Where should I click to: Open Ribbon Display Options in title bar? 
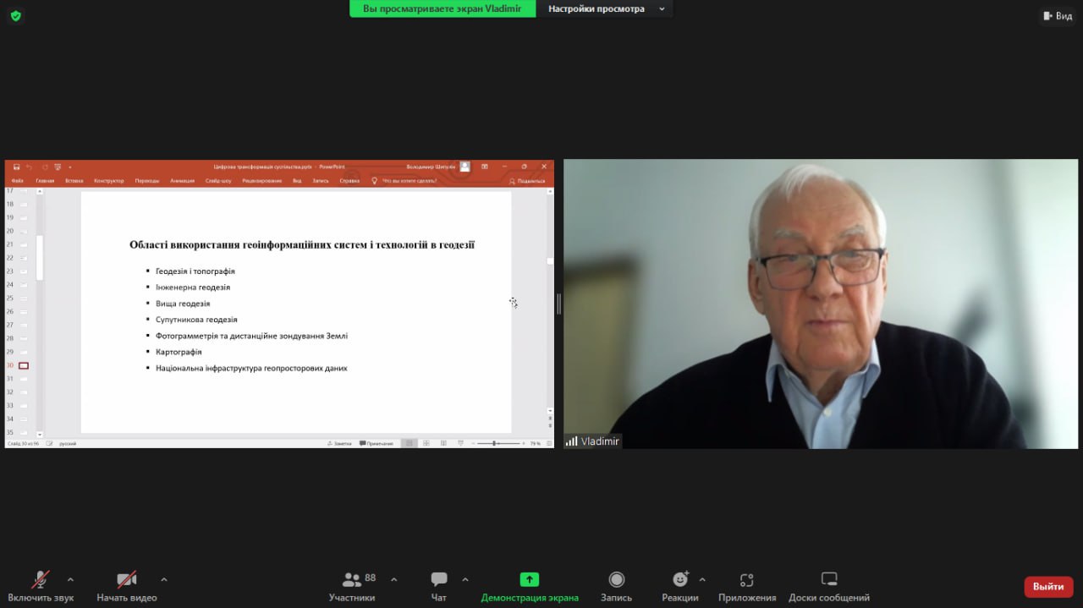click(485, 167)
